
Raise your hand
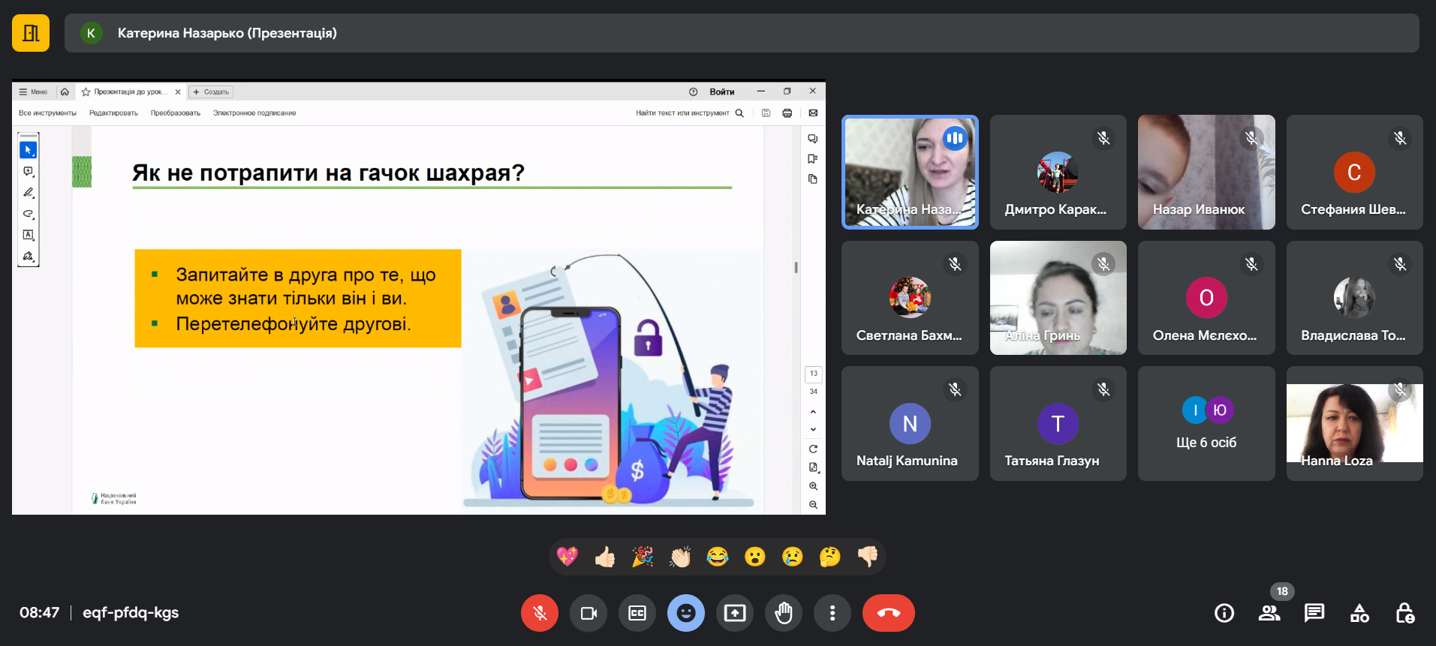pos(784,613)
